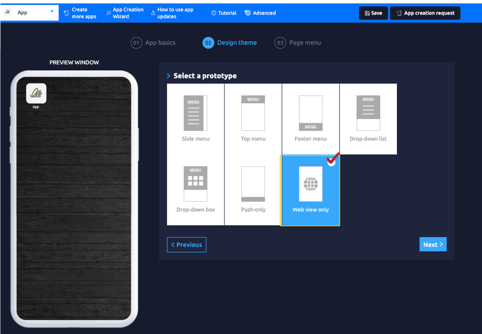Image resolution: width=482 pixels, height=334 pixels.
Task: Submit an App creation request
Action: tap(425, 13)
